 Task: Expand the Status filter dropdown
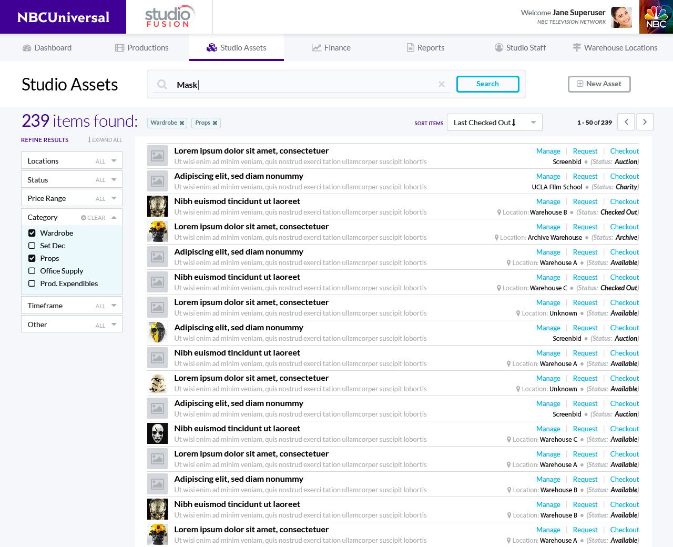(72, 180)
